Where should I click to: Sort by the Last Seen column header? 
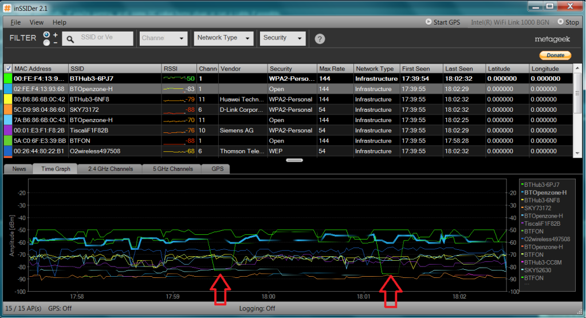coord(464,69)
